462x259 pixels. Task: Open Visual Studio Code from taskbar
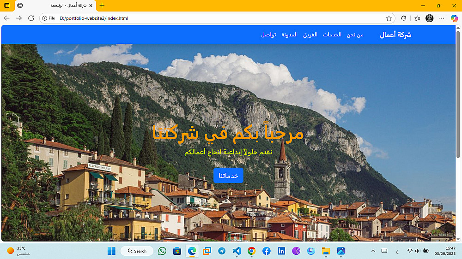[237, 251]
